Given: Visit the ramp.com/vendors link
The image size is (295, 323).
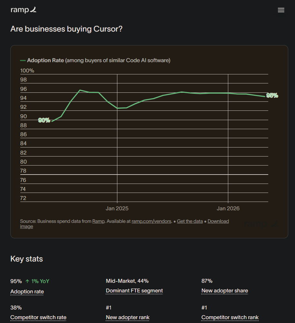Looking at the screenshot, I should point(152,221).
